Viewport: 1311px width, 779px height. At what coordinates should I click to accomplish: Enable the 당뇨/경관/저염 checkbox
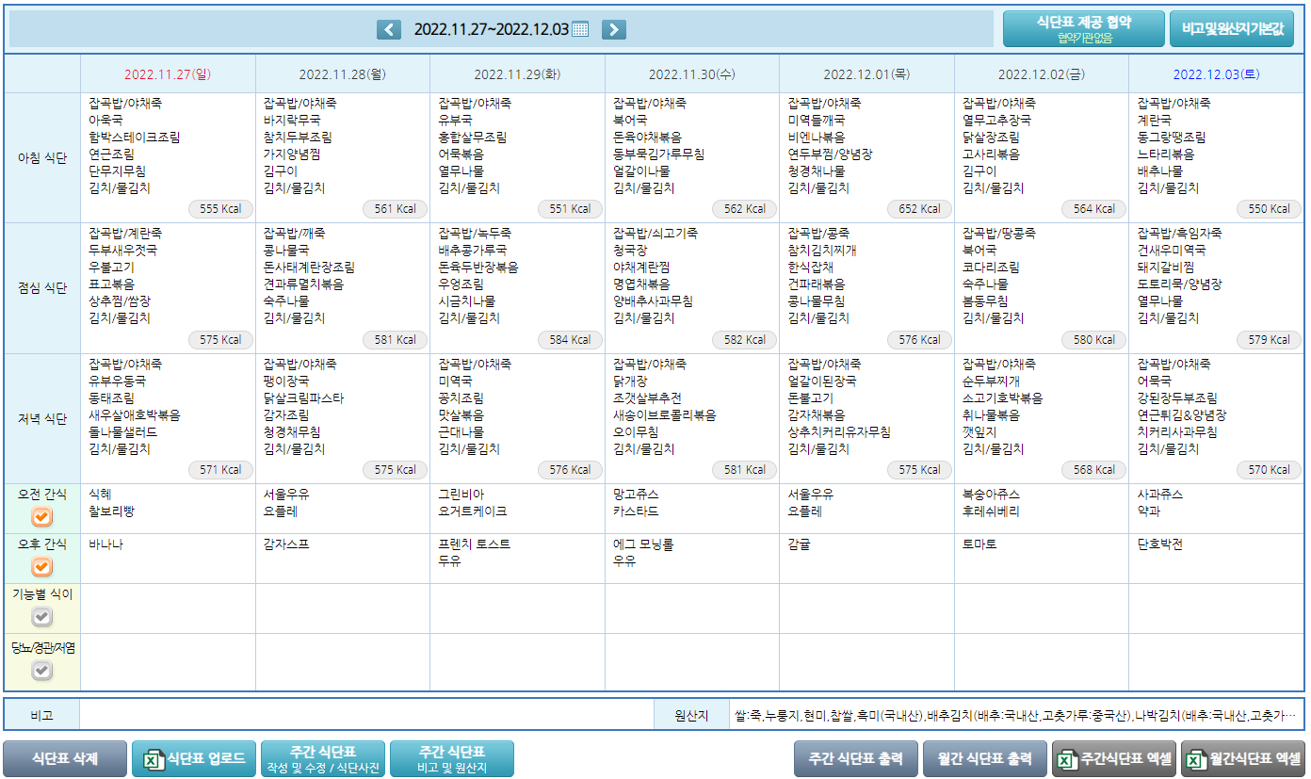(x=42, y=671)
